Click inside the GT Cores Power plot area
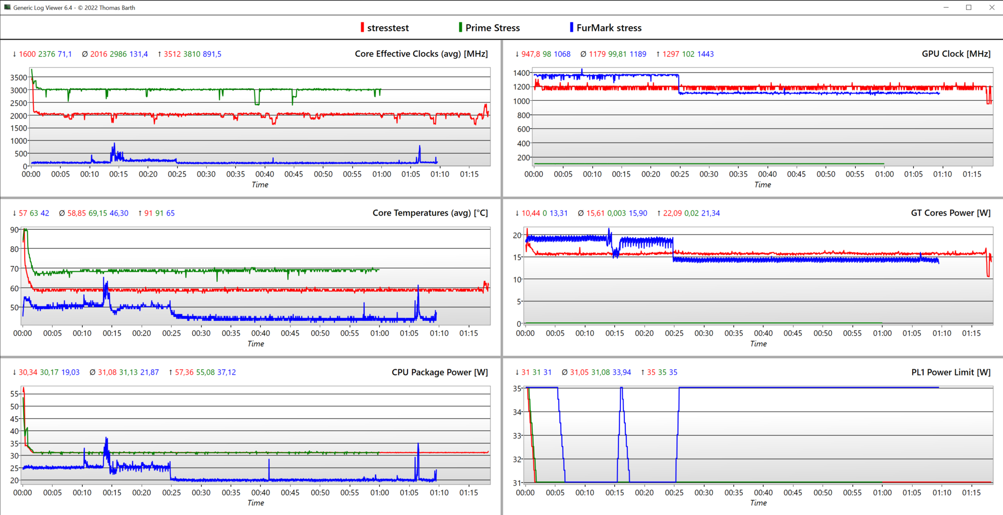This screenshot has width=1003, height=515. click(759, 275)
